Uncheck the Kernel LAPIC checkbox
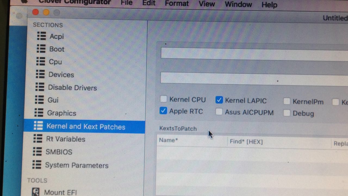 (x=219, y=100)
